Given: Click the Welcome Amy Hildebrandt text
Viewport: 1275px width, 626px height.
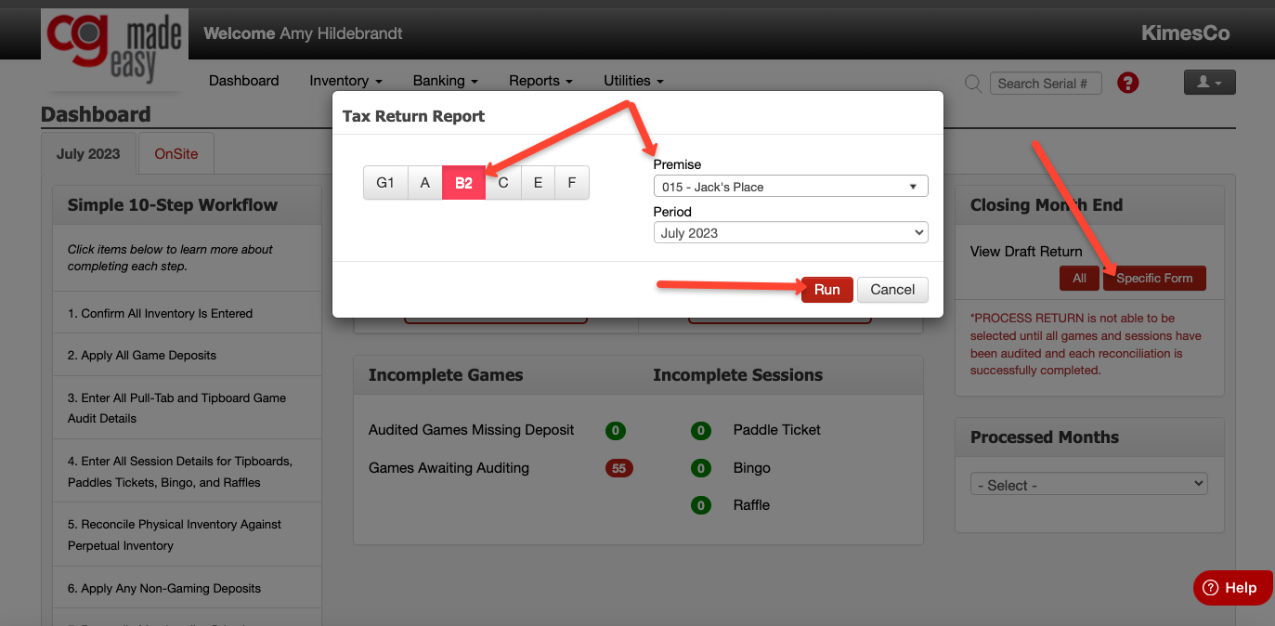Looking at the screenshot, I should (x=303, y=33).
